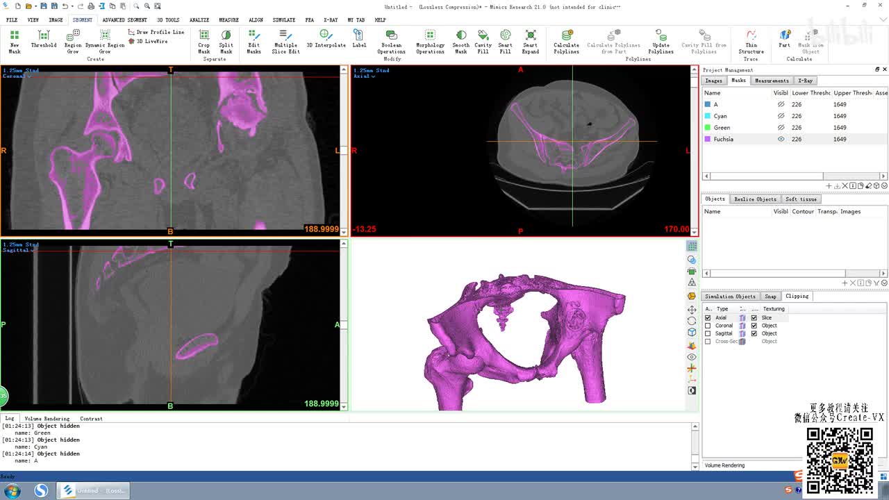
Task: Enable the Coronal clipping plane
Action: (708, 326)
